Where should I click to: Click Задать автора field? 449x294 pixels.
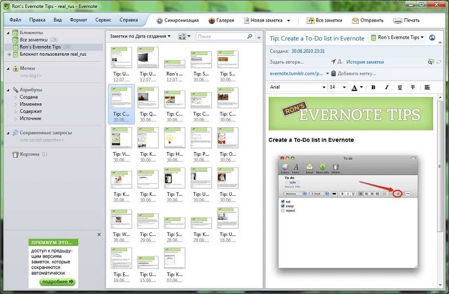click(x=287, y=62)
